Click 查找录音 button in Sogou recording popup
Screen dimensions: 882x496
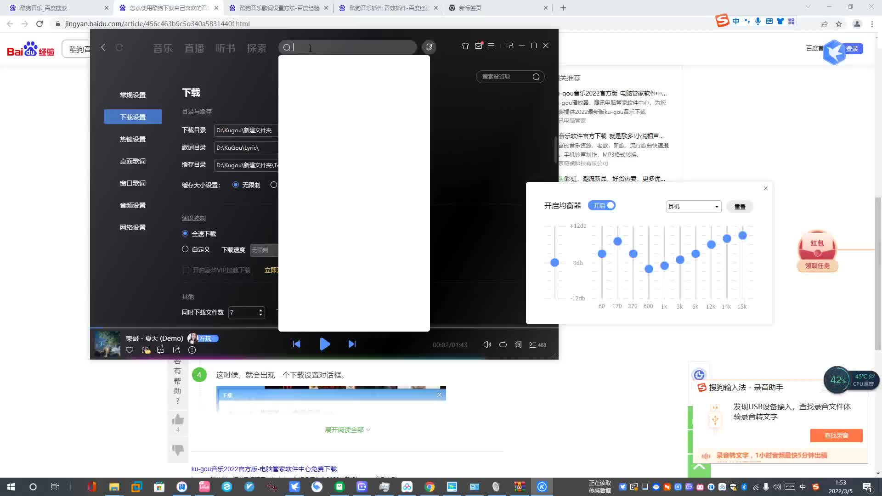[836, 435]
